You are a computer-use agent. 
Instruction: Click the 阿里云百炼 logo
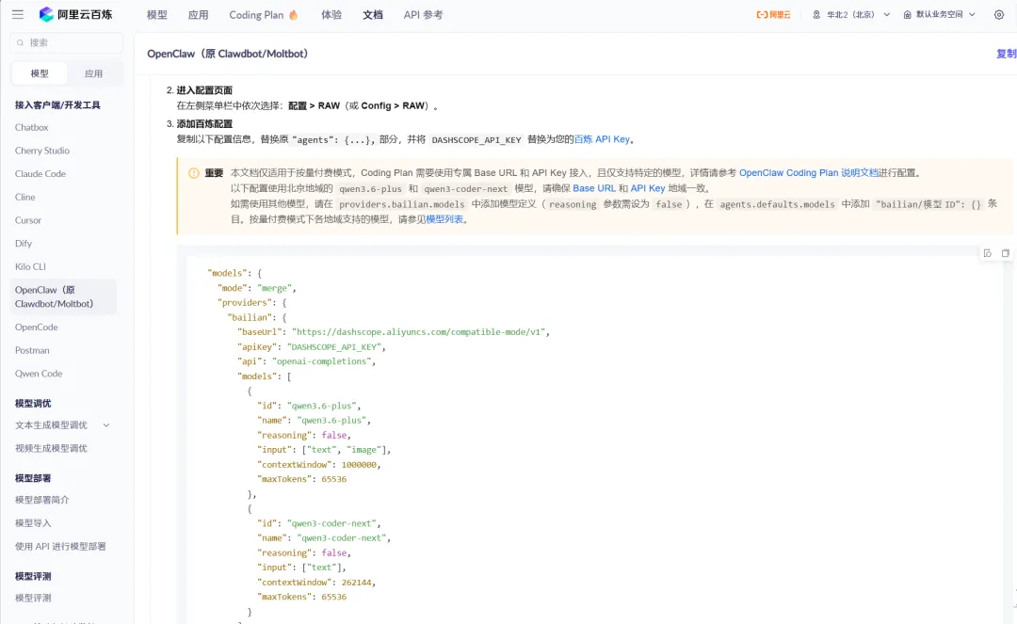tap(75, 14)
